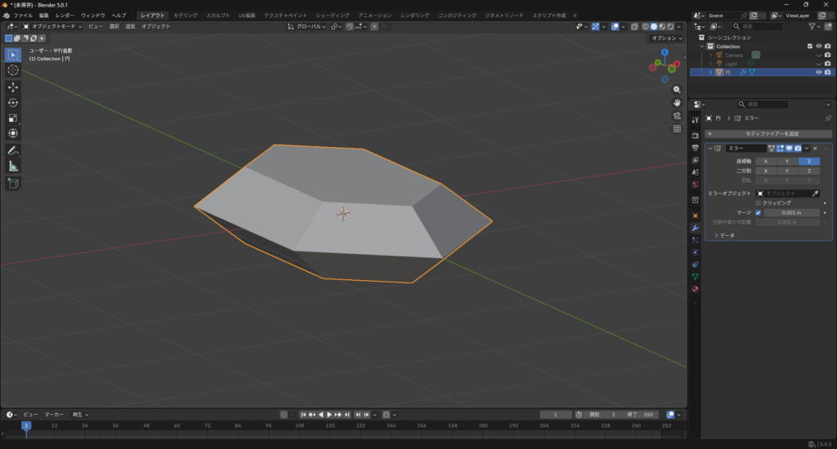Click the hand pan view icon
The image size is (837, 449).
pyautogui.click(x=677, y=102)
